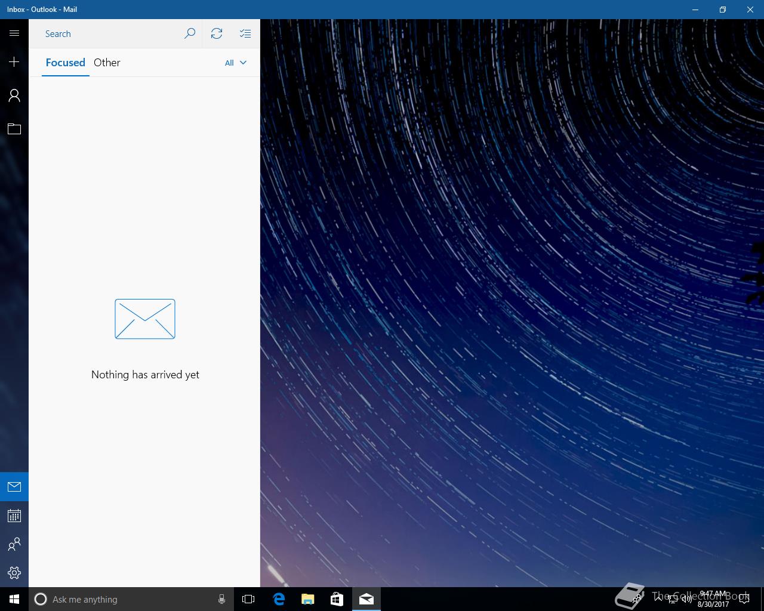Open the People app icon
This screenshot has height=611, width=764.
14,544
